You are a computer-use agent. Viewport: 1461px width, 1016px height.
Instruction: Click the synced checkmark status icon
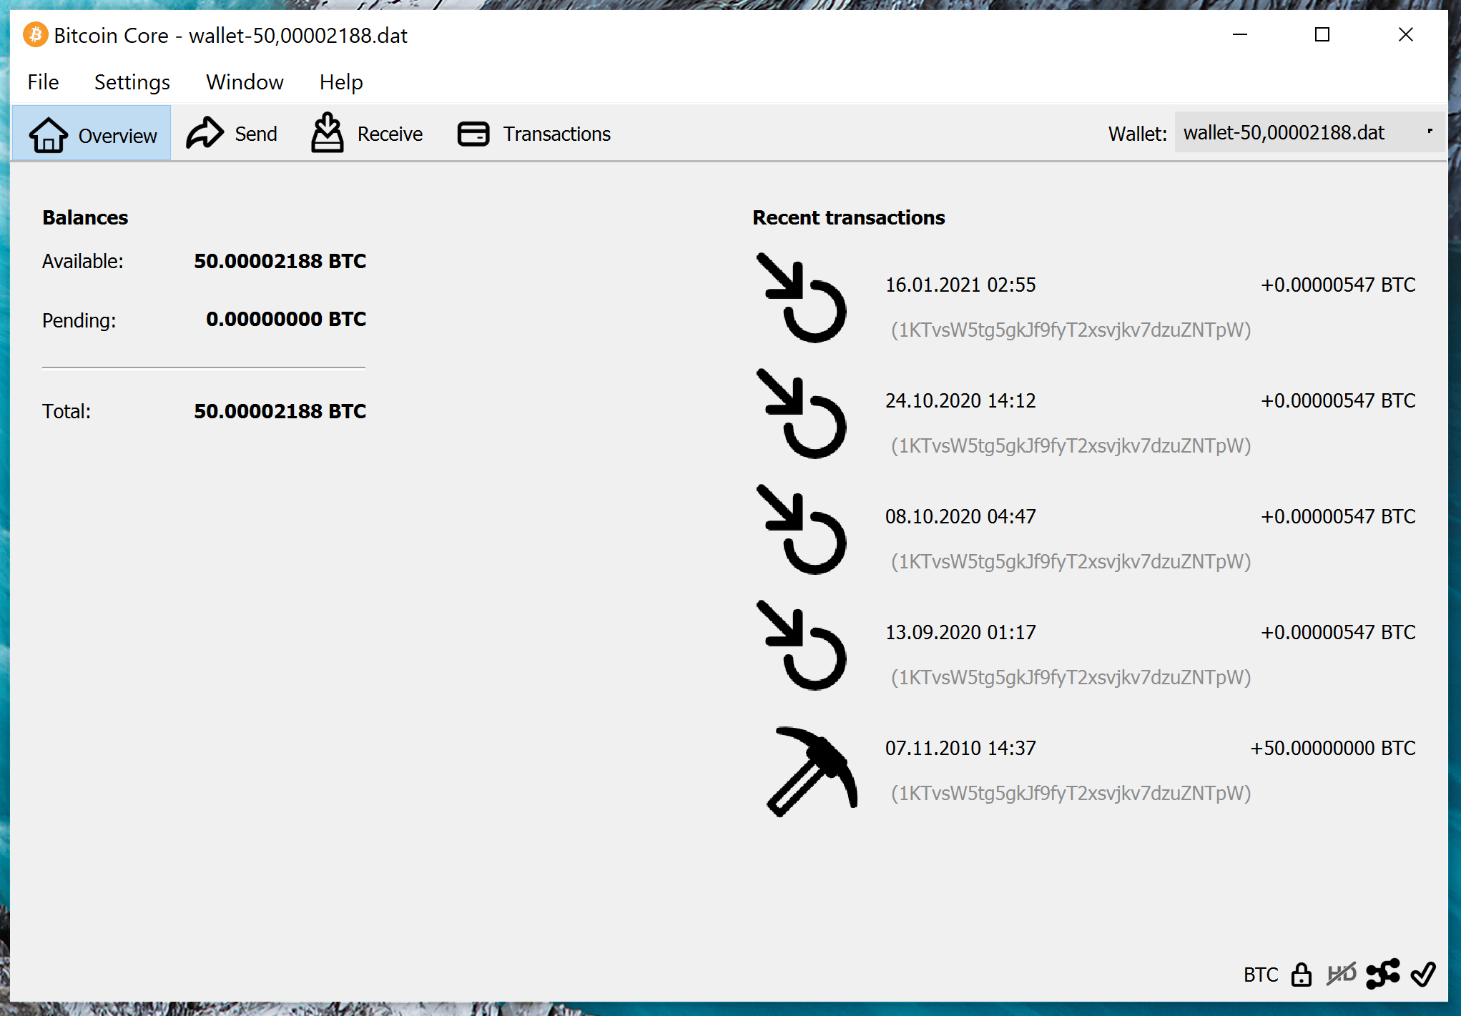tap(1423, 974)
